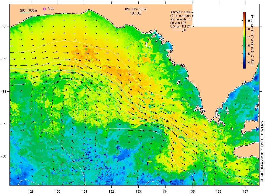Click the 14 mark on color bar
Viewport: 266px width, 195px height.
[x=248, y=62]
